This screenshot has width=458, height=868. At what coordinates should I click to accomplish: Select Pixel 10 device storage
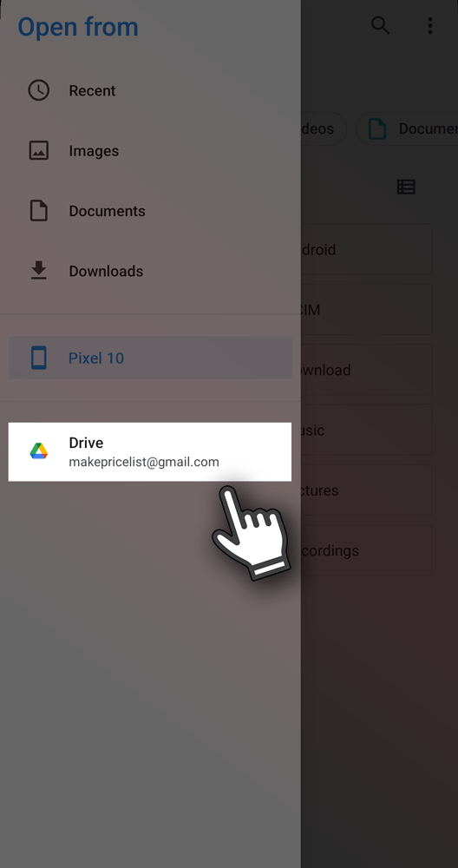[x=150, y=358]
